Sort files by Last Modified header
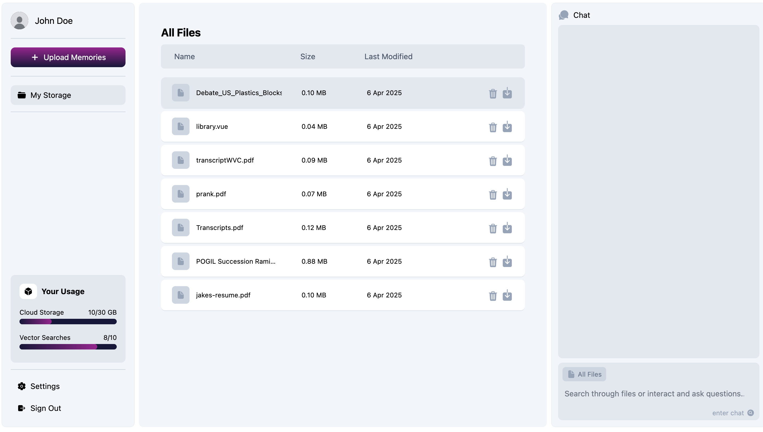 click(x=388, y=56)
